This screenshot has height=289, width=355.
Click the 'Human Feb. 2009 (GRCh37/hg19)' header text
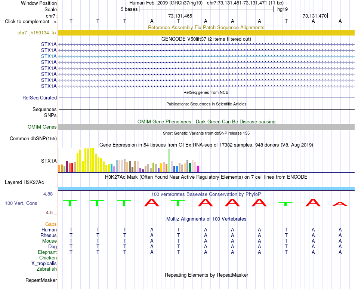tap(166, 3)
